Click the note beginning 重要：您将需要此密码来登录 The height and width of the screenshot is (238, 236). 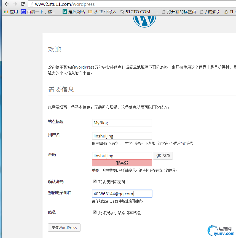[135, 170]
